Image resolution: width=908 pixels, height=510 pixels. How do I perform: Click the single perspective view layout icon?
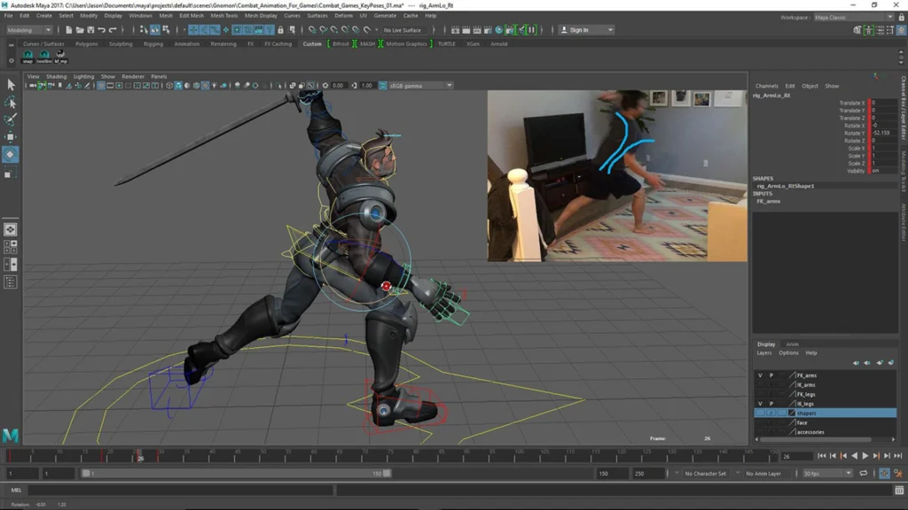tap(11, 228)
